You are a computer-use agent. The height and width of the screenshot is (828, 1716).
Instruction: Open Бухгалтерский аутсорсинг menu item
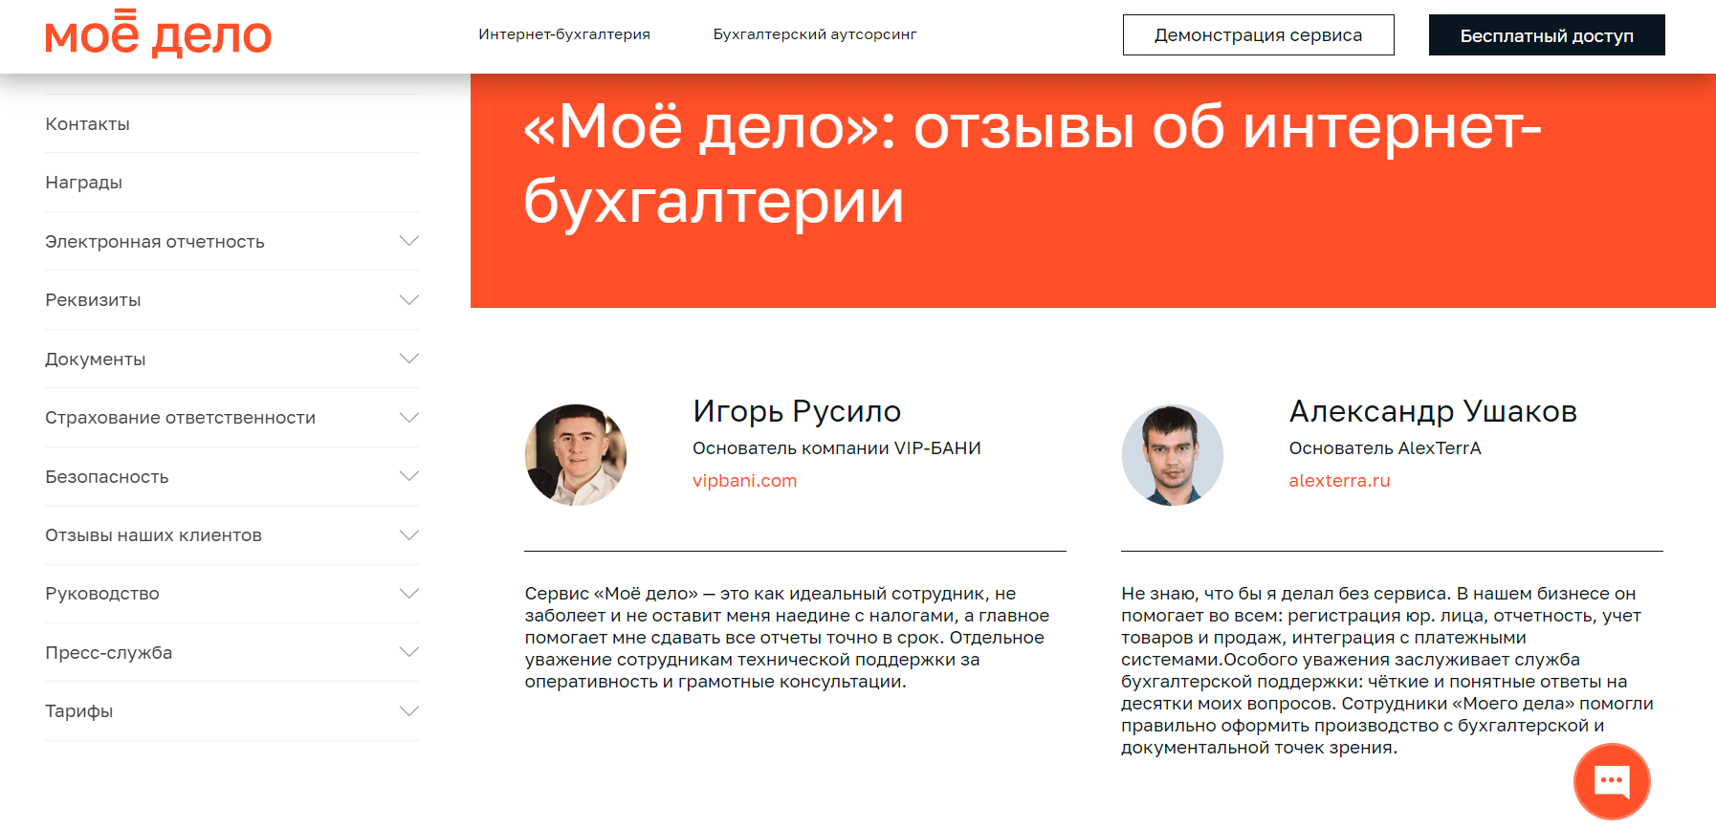point(815,34)
